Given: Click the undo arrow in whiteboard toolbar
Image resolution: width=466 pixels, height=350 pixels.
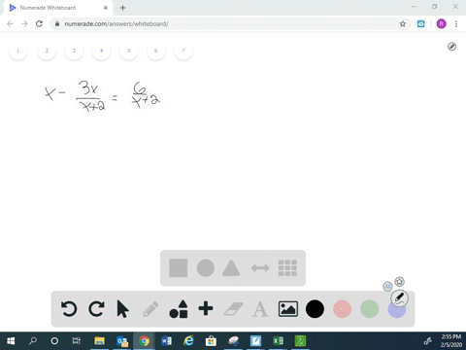Looking at the screenshot, I should pos(69,309).
